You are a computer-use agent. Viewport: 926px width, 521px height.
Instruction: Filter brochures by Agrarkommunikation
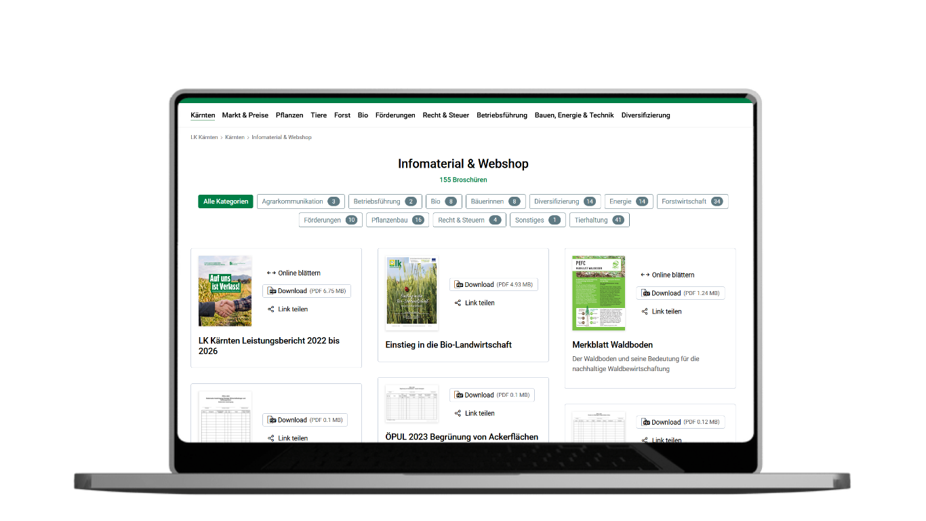[301, 201]
